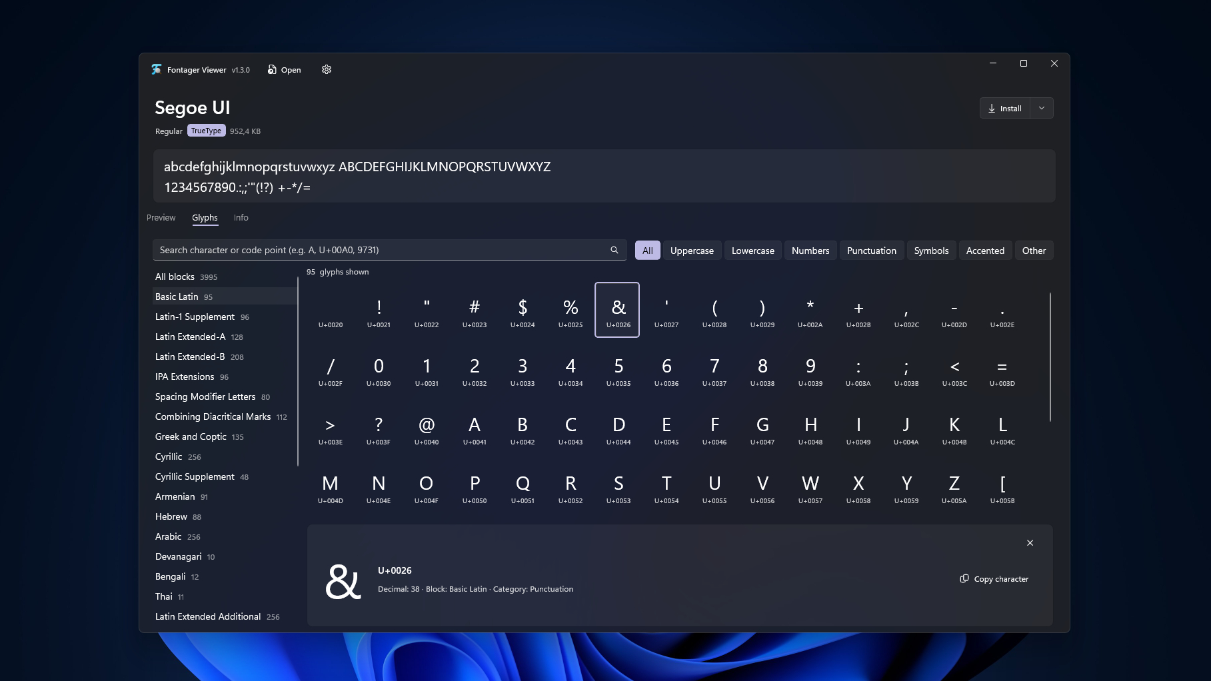Viewport: 1211px width, 681px height.
Task: Click the Fontager Viewer app logo icon
Action: [157, 69]
